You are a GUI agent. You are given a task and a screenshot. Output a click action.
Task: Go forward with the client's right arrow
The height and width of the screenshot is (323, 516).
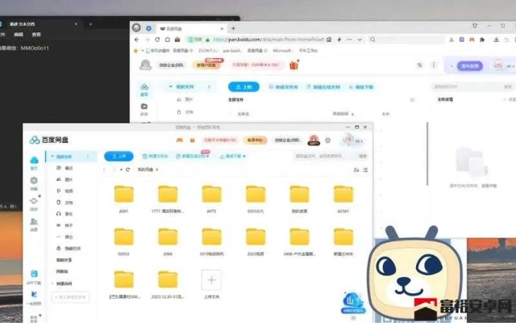click(114, 170)
